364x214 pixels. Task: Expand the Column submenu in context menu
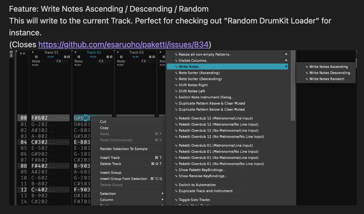click(x=132, y=200)
